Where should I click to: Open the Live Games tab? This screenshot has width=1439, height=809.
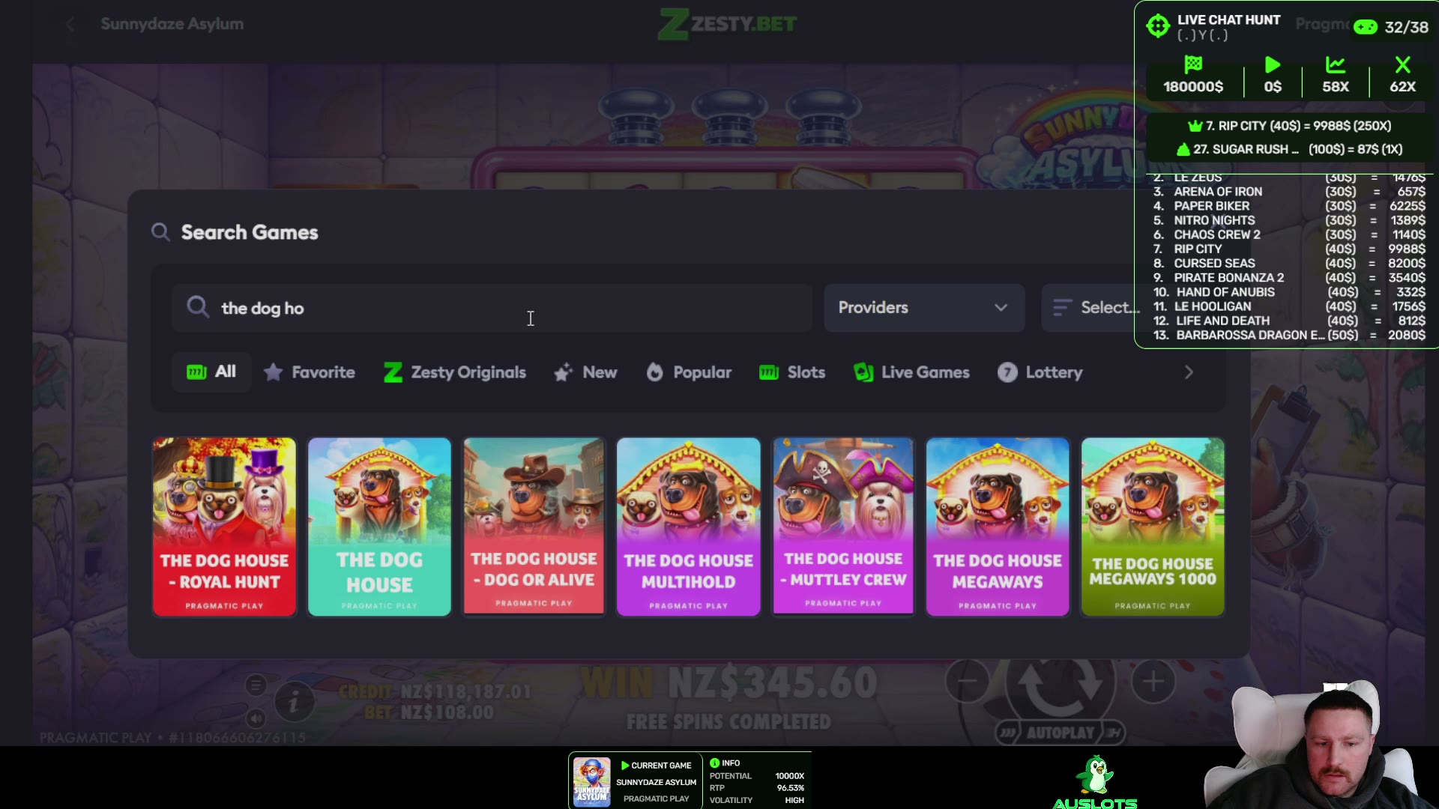tap(912, 372)
